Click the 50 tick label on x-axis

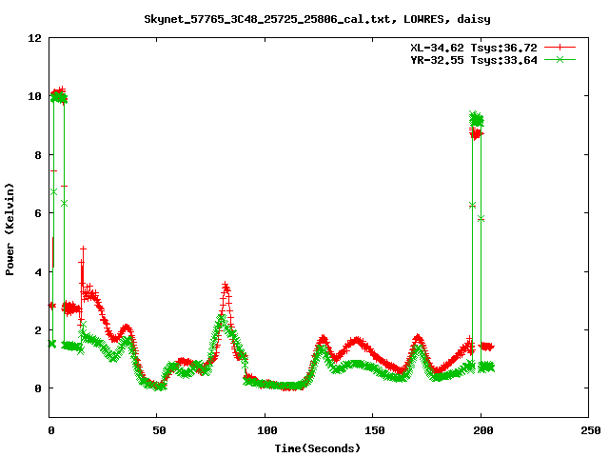pyautogui.click(x=158, y=430)
